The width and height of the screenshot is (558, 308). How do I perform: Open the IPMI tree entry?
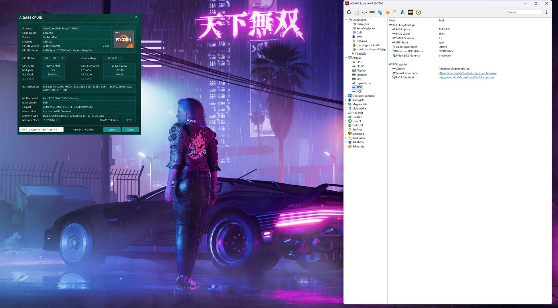[359, 37]
